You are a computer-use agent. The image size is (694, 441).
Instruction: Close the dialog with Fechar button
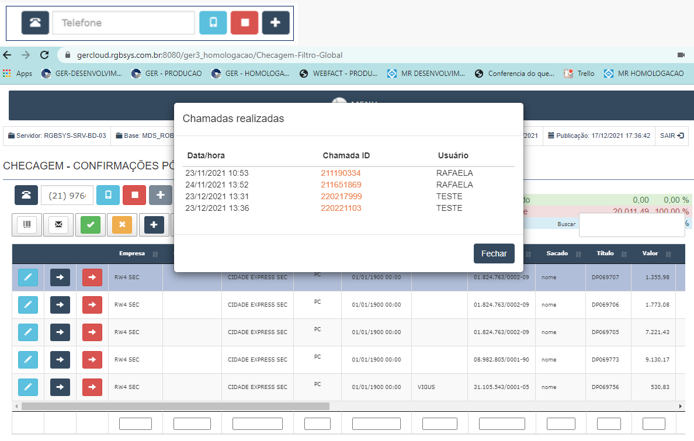tap(494, 254)
